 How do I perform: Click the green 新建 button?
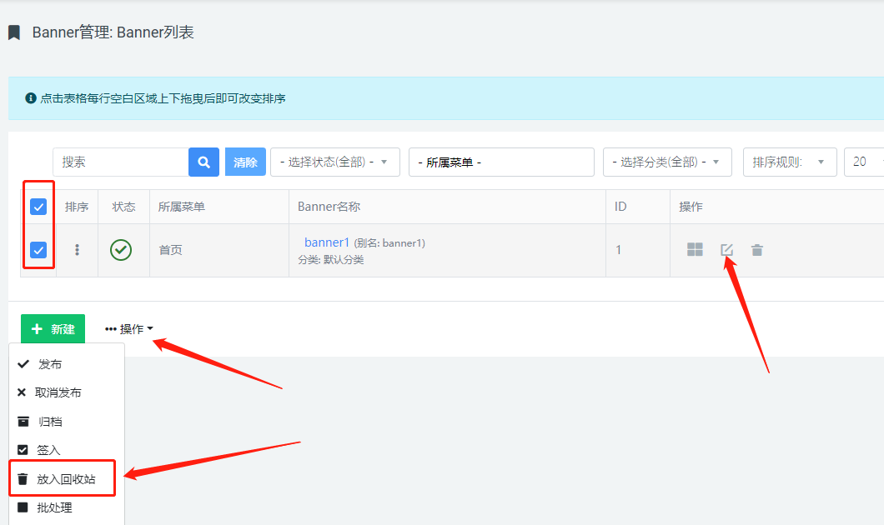click(53, 329)
